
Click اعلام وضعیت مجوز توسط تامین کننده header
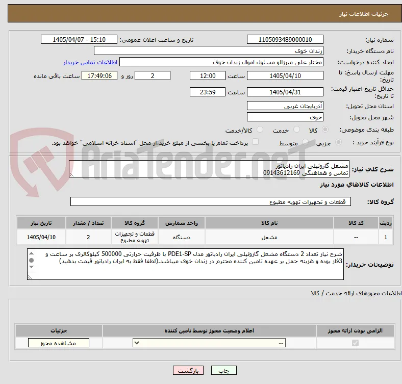[209, 330]
